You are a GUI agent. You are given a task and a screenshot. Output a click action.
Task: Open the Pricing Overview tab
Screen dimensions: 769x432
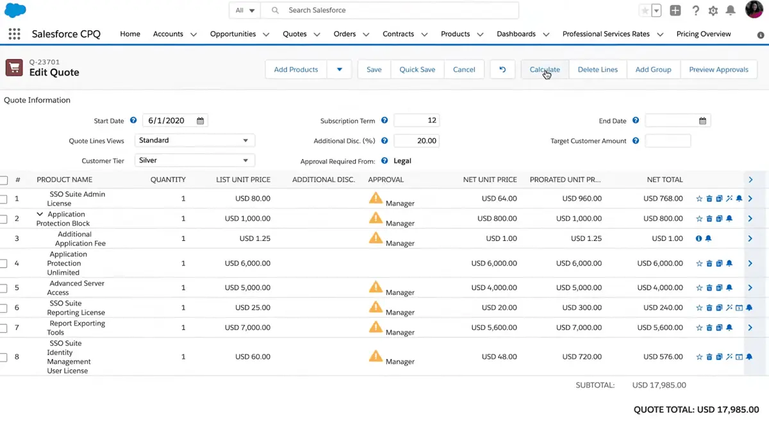[x=704, y=34]
